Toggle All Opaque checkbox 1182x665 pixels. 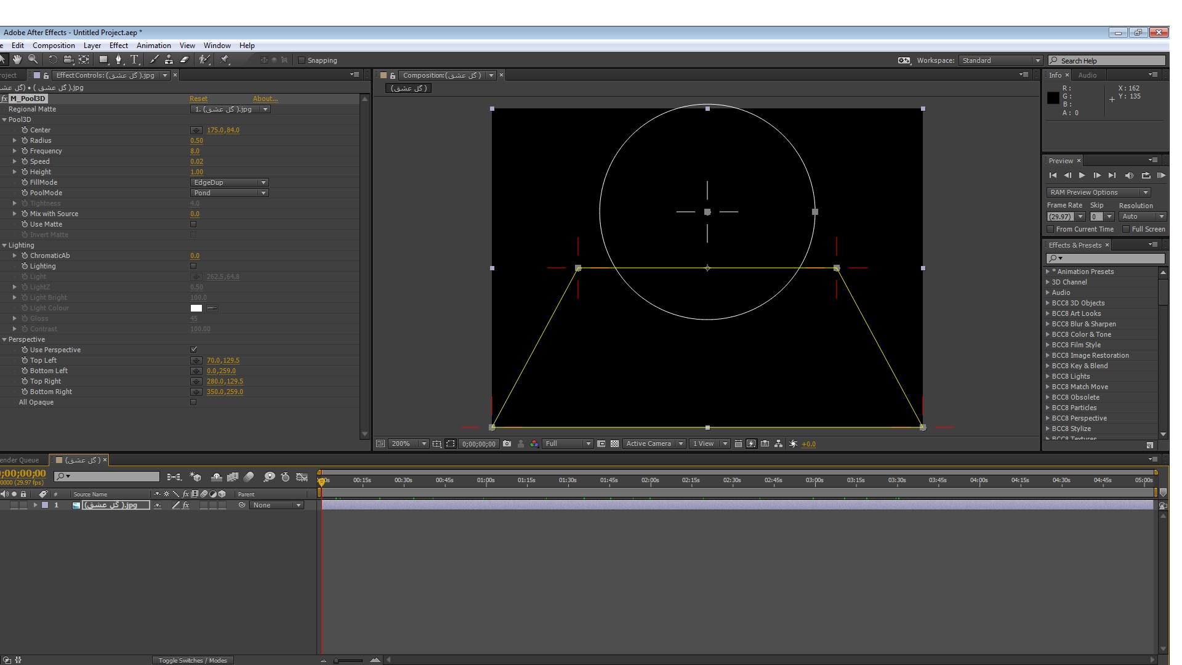[193, 402]
